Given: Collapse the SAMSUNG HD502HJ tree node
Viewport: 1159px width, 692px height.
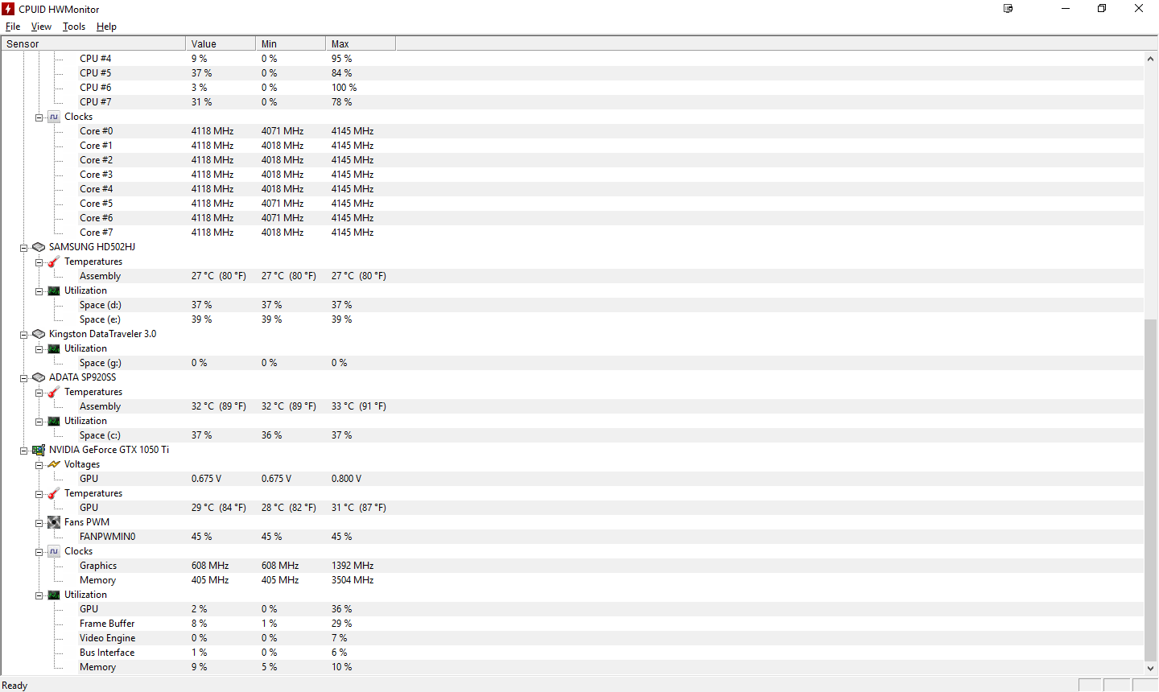Looking at the screenshot, I should [24, 248].
